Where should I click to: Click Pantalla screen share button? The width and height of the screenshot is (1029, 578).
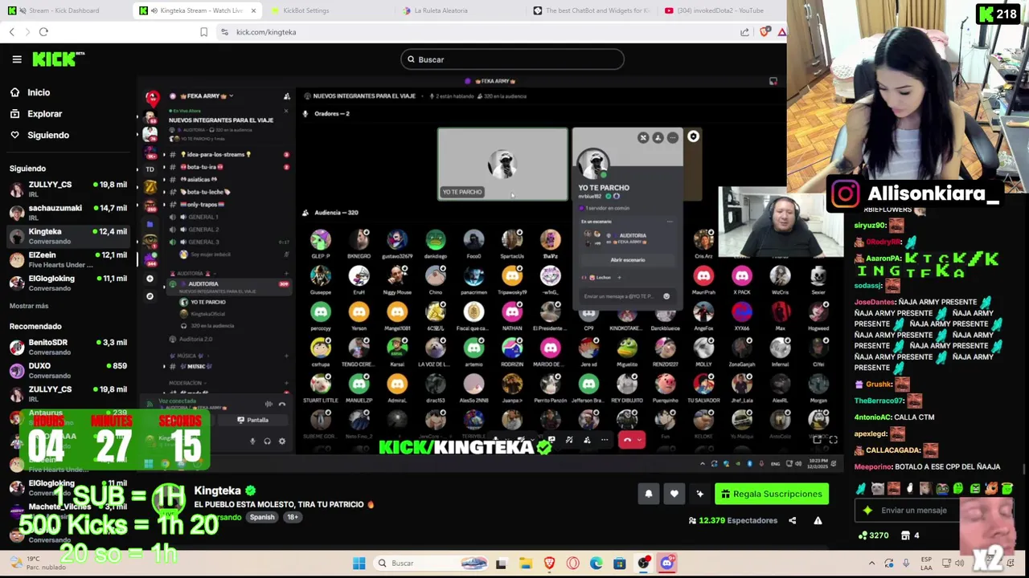click(253, 420)
